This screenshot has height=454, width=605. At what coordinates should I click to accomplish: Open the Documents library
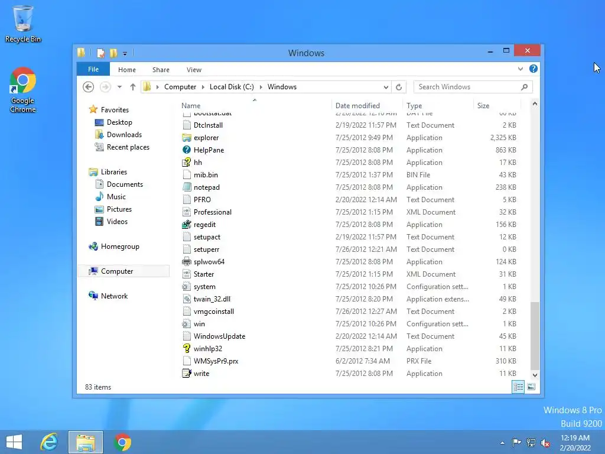[x=125, y=184]
